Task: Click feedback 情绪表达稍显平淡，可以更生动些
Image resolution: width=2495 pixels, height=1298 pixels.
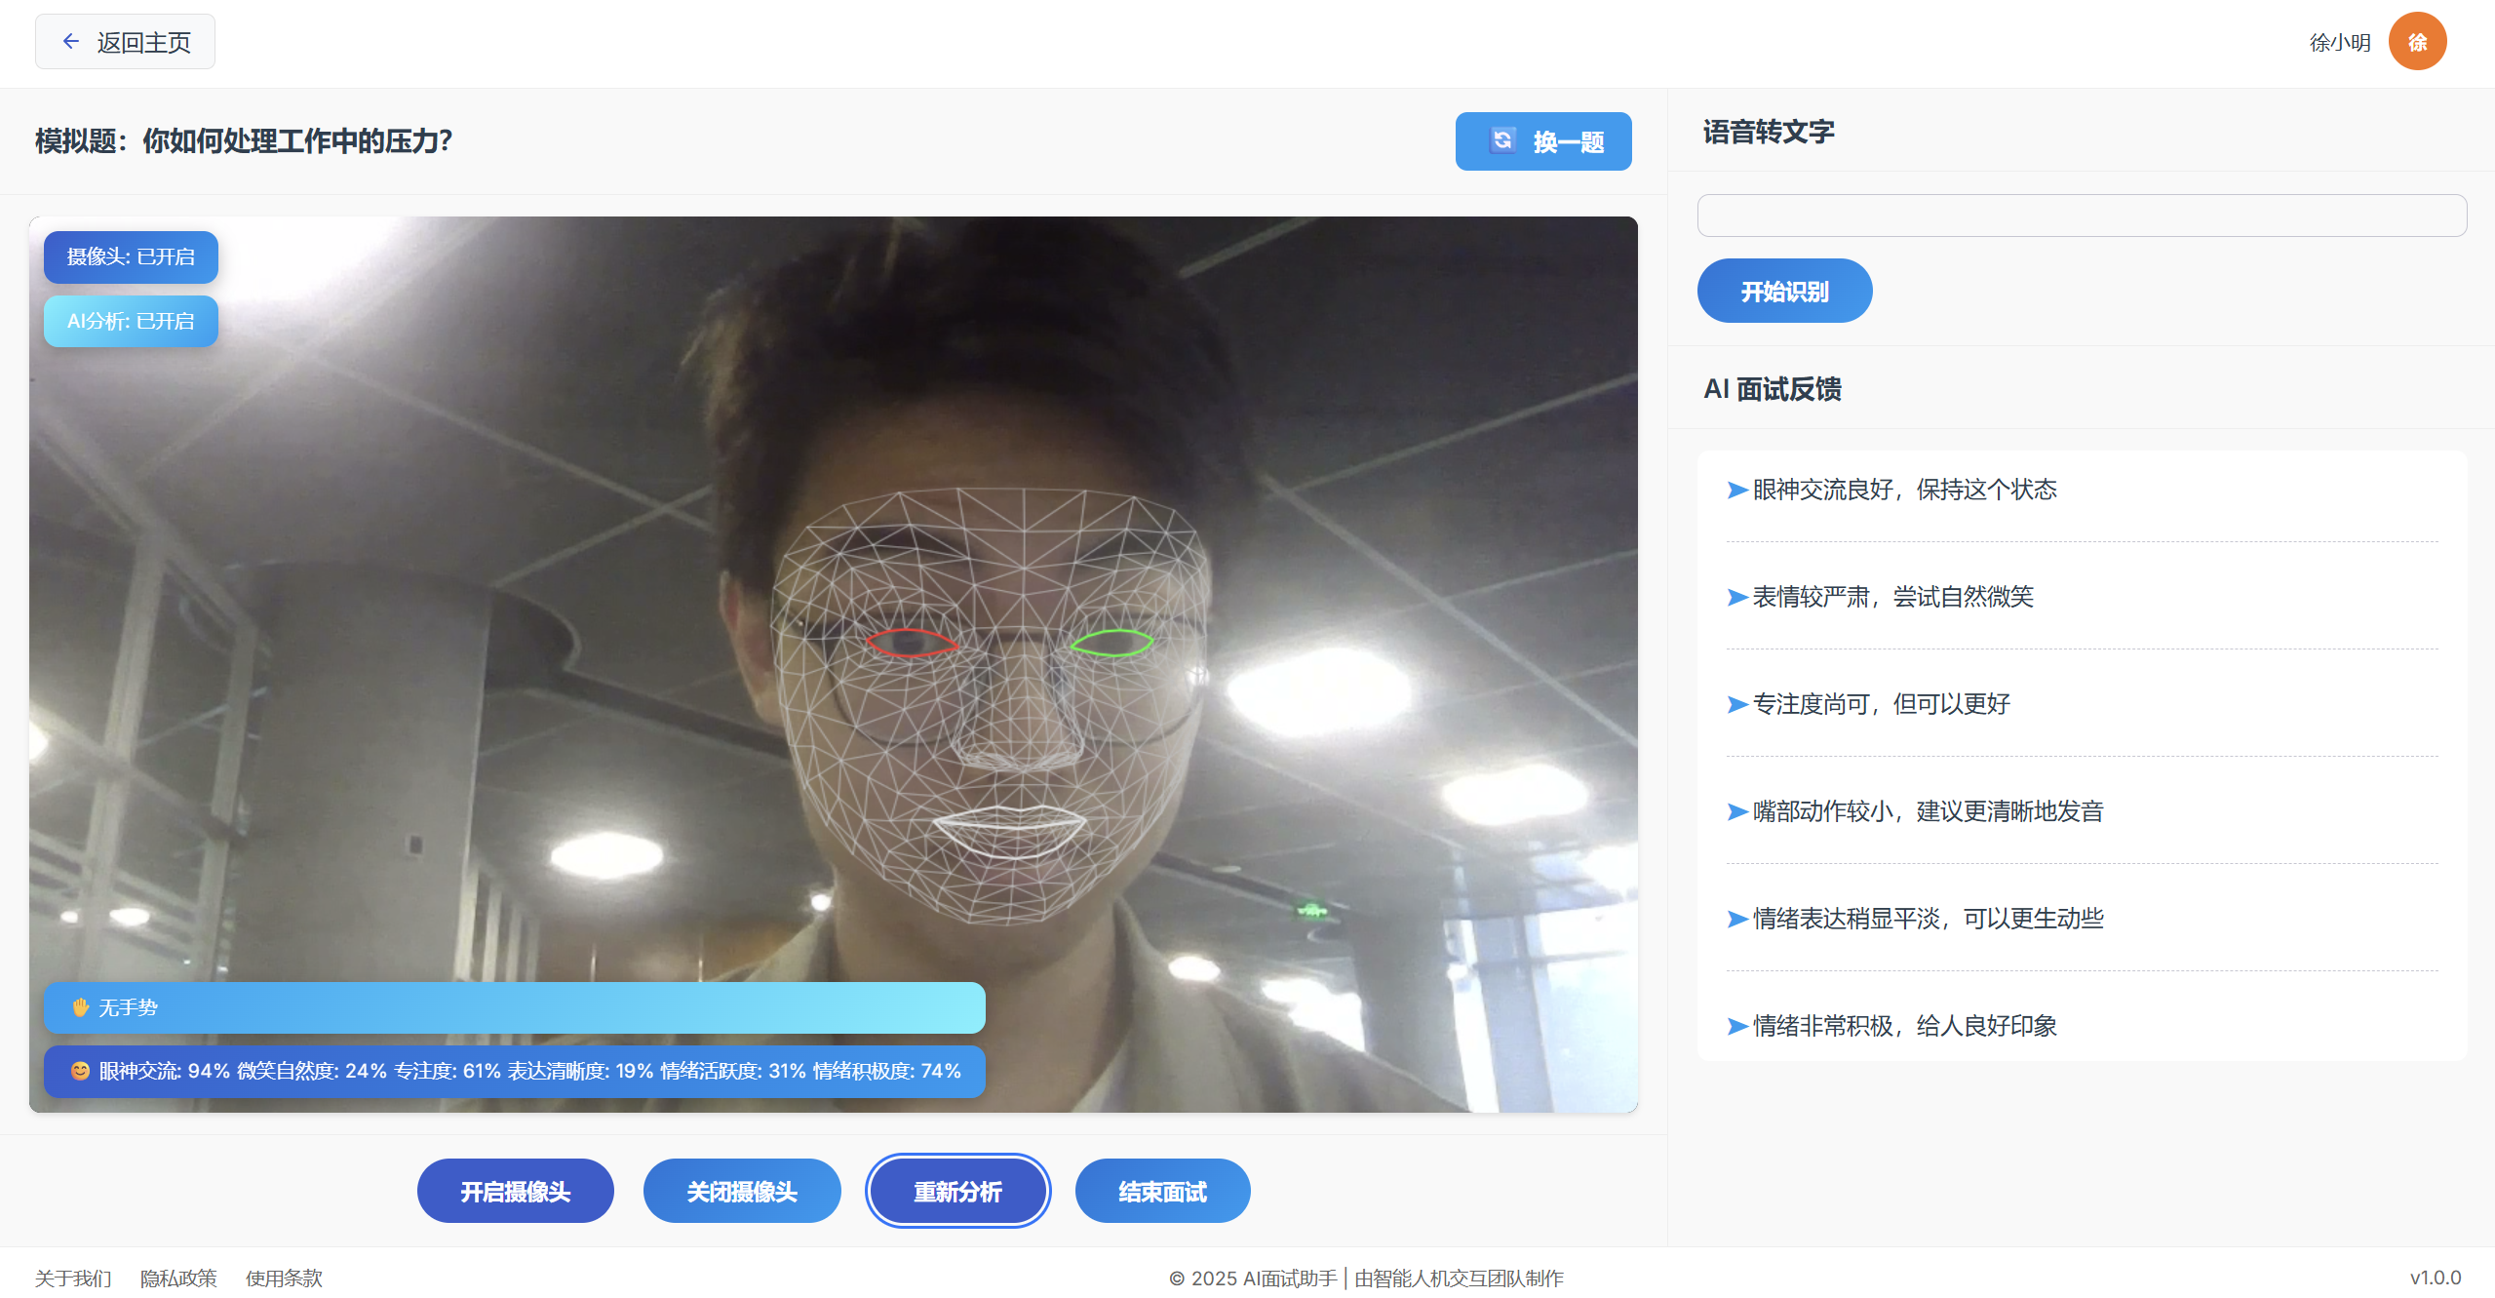Action: [1928, 919]
